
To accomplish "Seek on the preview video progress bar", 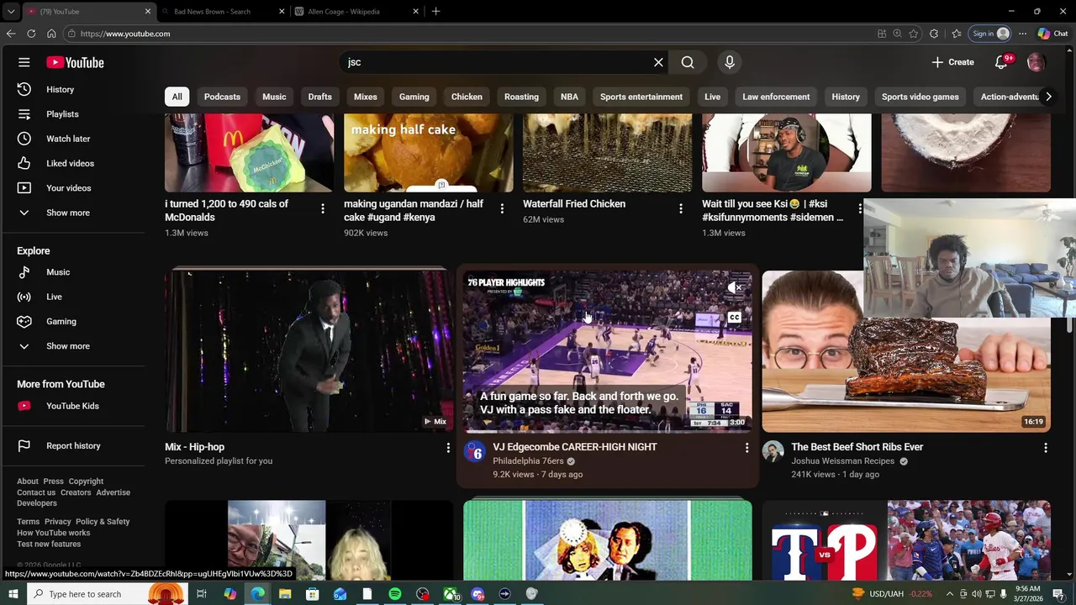I will pyautogui.click(x=607, y=431).
